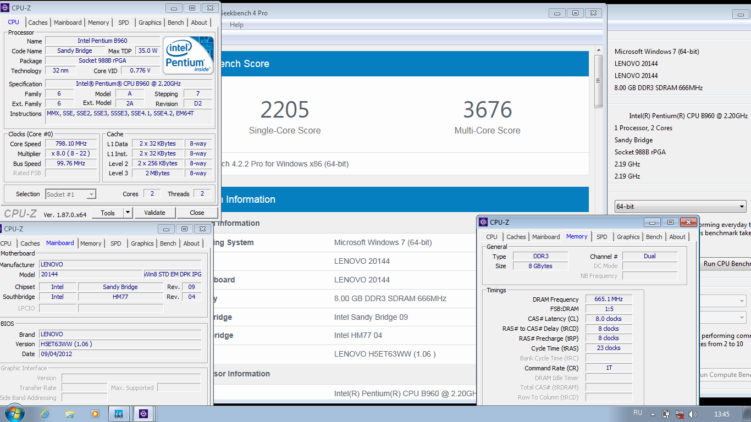Open Bench tab in the CPU window
Viewport: 751px width, 422px height.
point(176,23)
